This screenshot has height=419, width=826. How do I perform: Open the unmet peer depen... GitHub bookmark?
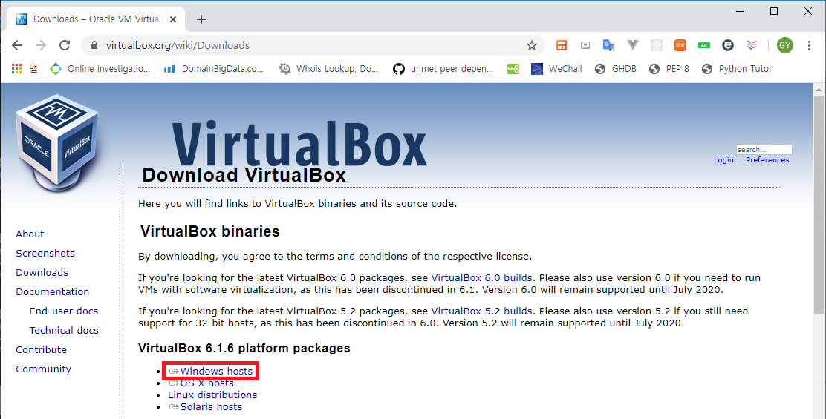443,68
